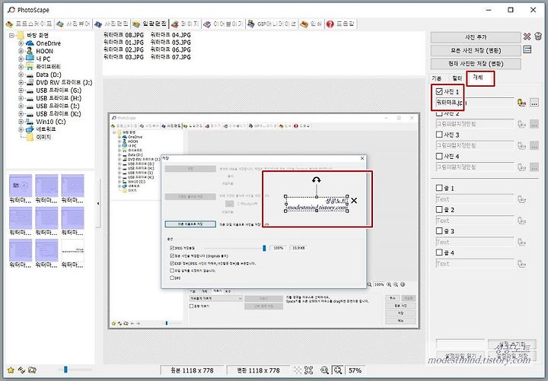Click the highlighted magnifier icon next to 57%
The width and height of the screenshot is (548, 381).
click(x=337, y=370)
